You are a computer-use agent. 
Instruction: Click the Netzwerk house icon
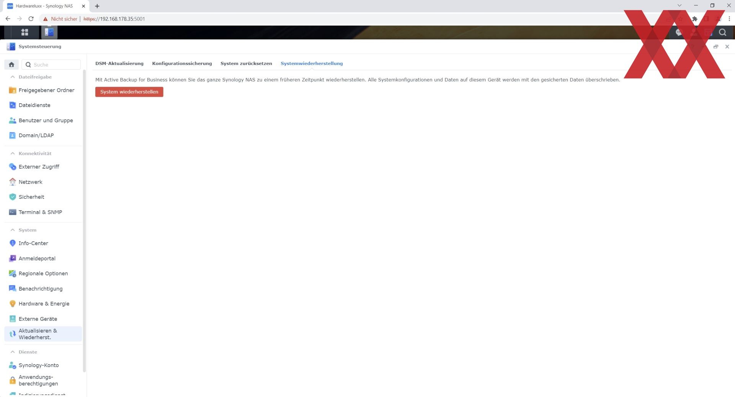[13, 182]
